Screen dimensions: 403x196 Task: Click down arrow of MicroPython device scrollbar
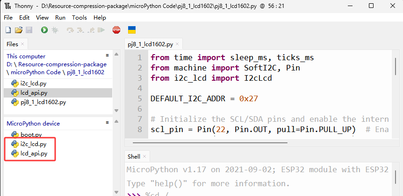116,192
